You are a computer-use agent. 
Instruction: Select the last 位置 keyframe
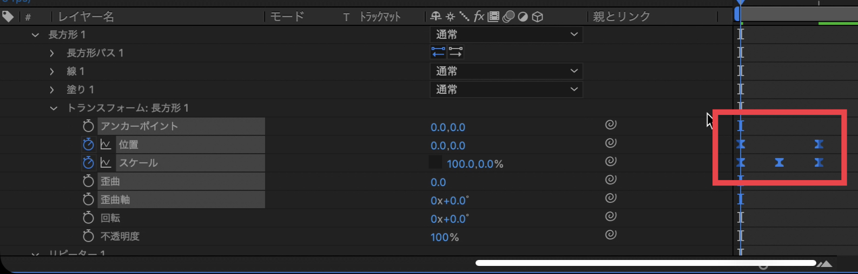pyautogui.click(x=819, y=144)
